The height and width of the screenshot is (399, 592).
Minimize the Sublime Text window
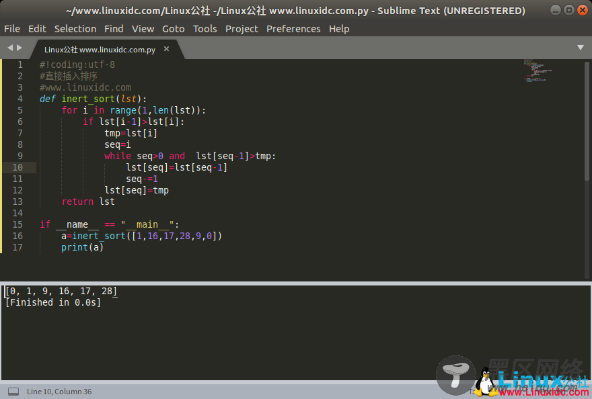[x=555, y=10]
